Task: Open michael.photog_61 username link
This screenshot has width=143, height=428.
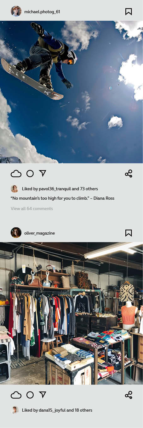Action: [x=42, y=12]
